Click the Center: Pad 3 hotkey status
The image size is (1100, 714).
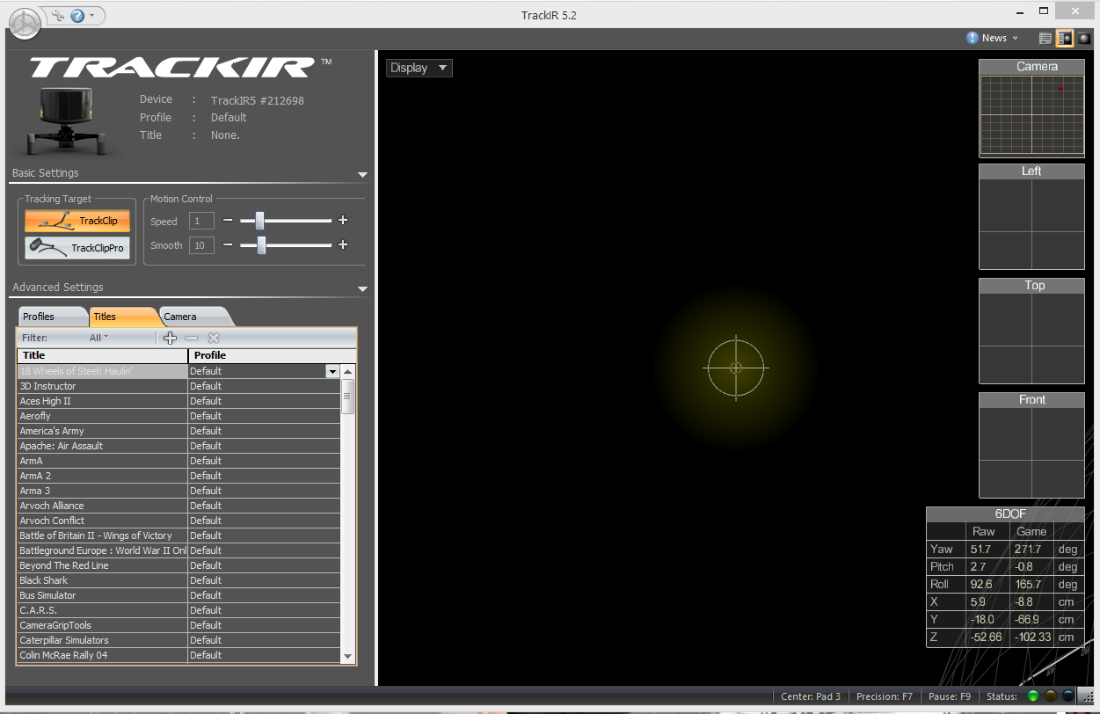coord(811,696)
